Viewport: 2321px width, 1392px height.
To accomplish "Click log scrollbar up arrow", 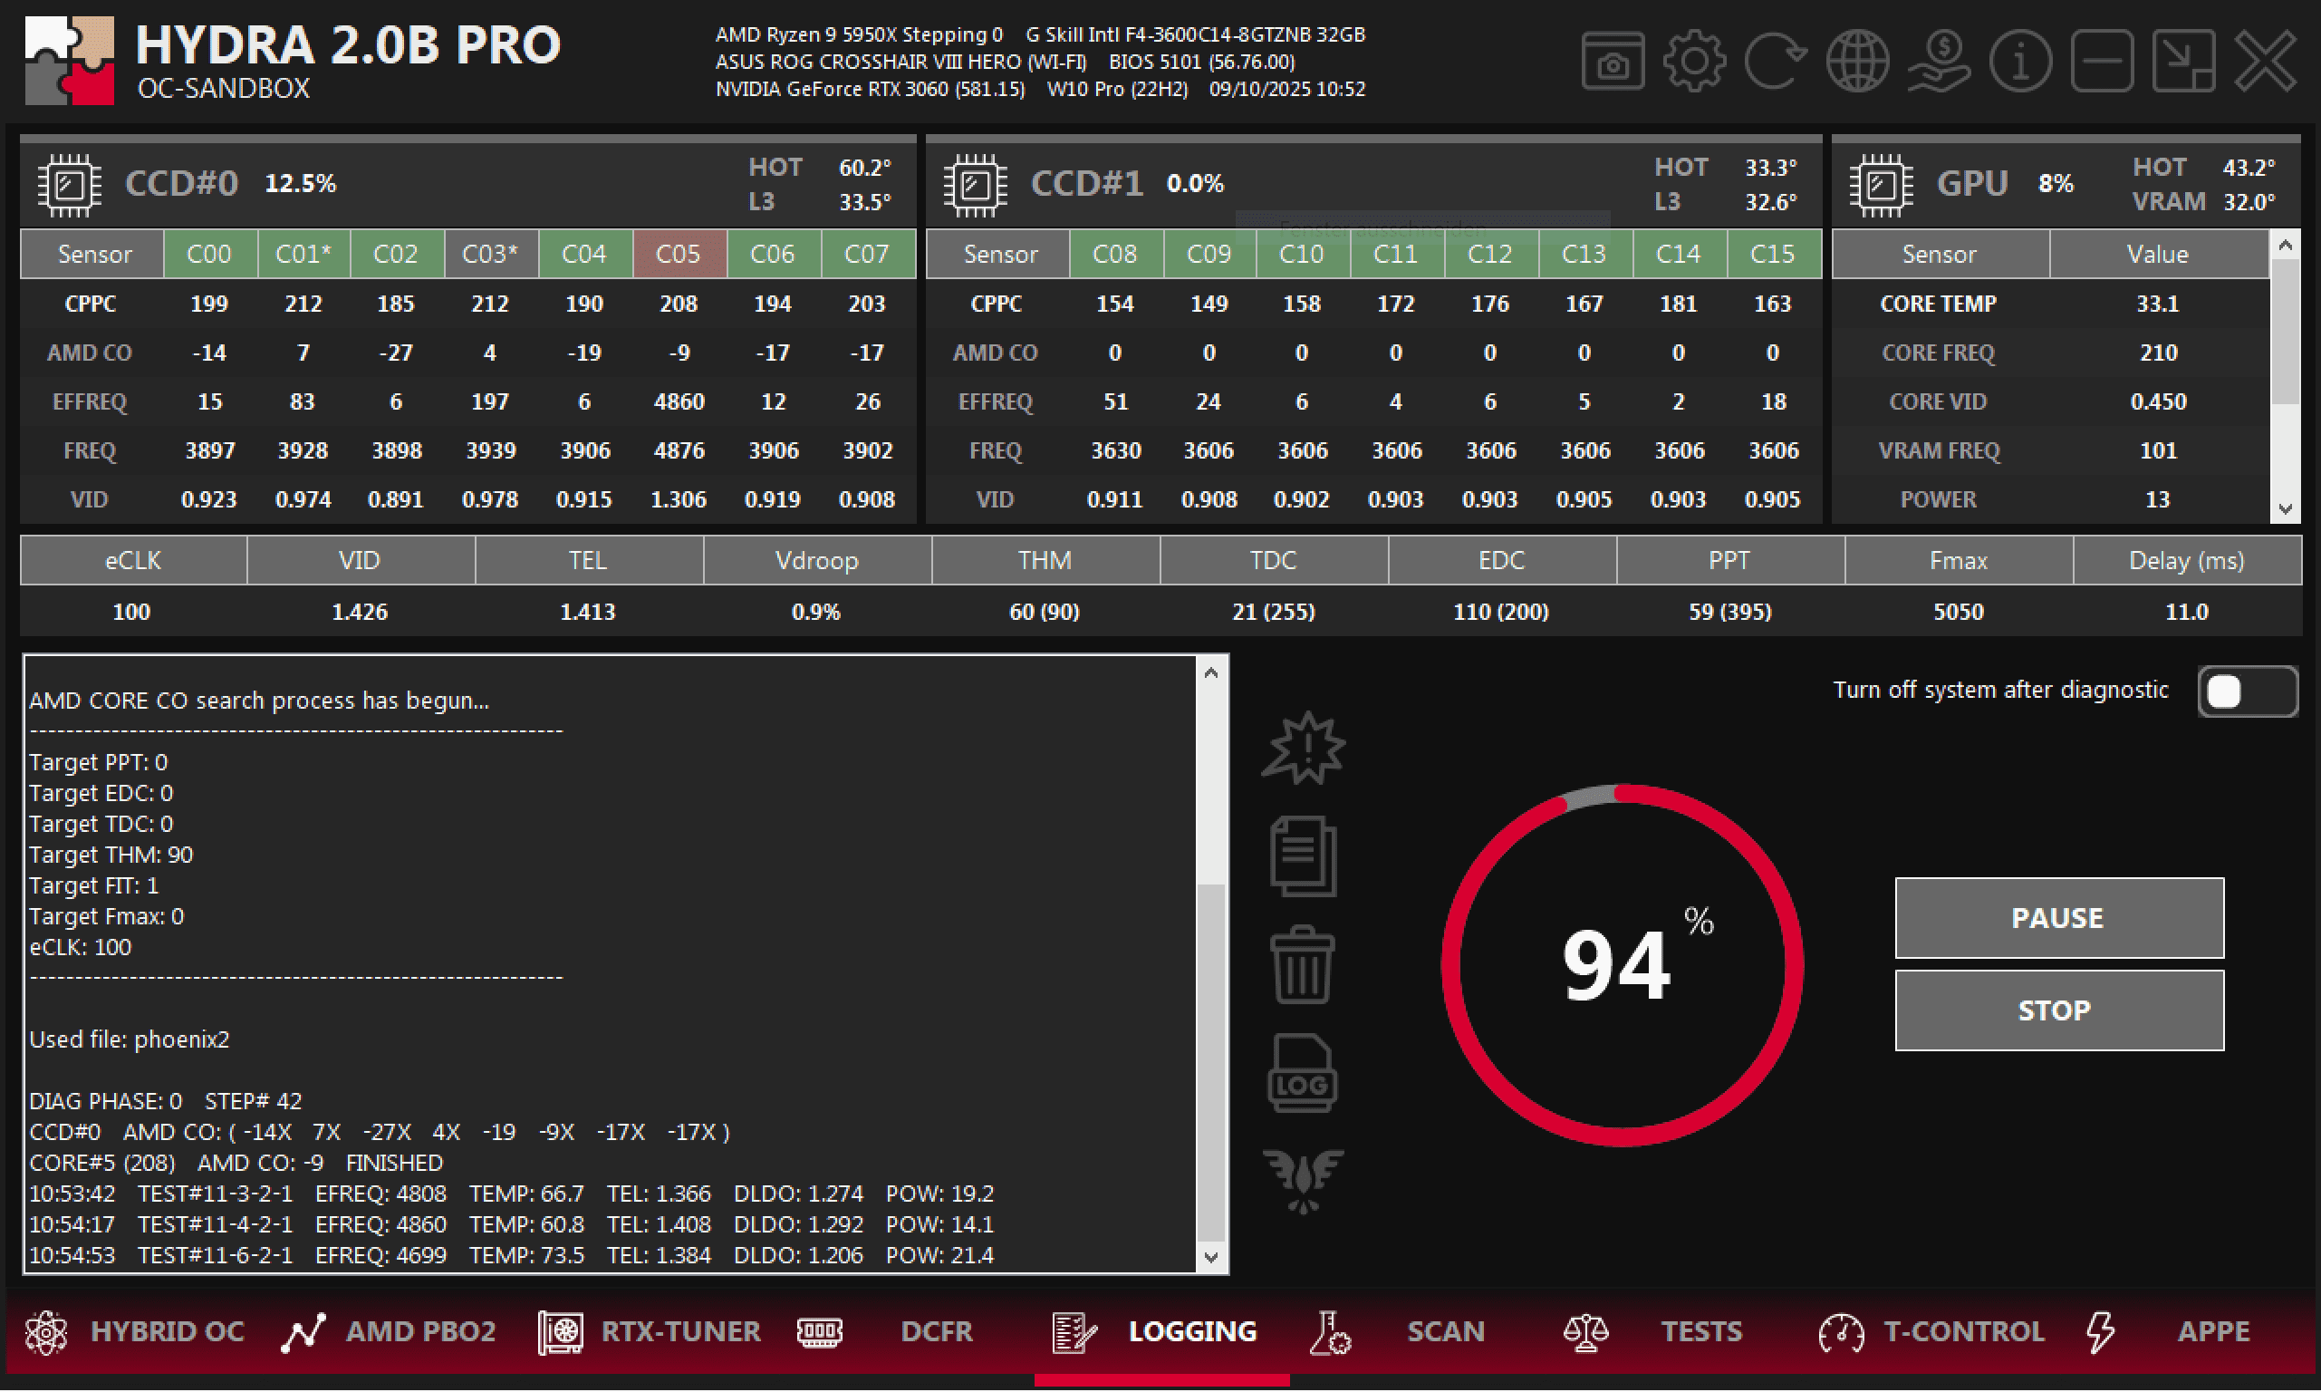I will pyautogui.click(x=1211, y=673).
